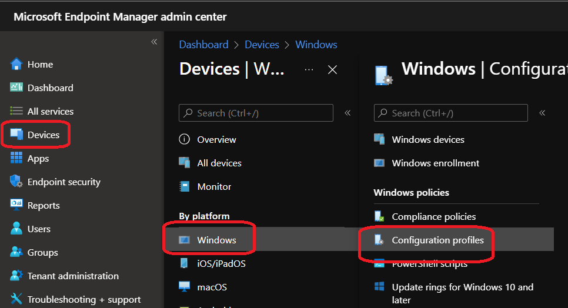Open Compliance policies under Windows policies
Image resolution: width=568 pixels, height=308 pixels.
click(433, 216)
